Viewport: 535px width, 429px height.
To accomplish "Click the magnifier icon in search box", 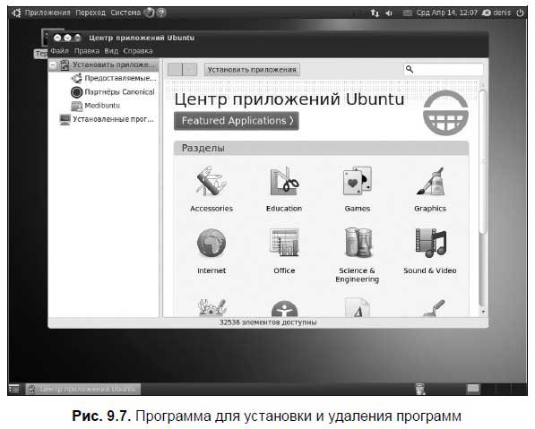I will [410, 69].
